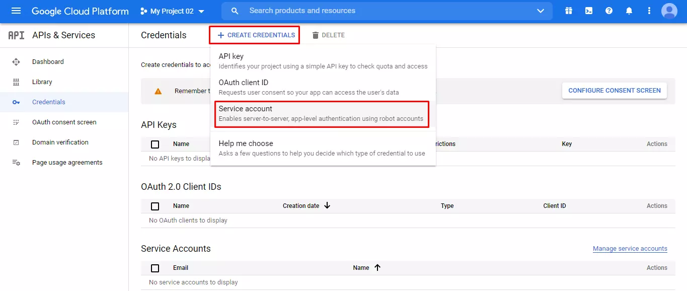
Task: Click the APIs & Services heading
Action: point(63,35)
